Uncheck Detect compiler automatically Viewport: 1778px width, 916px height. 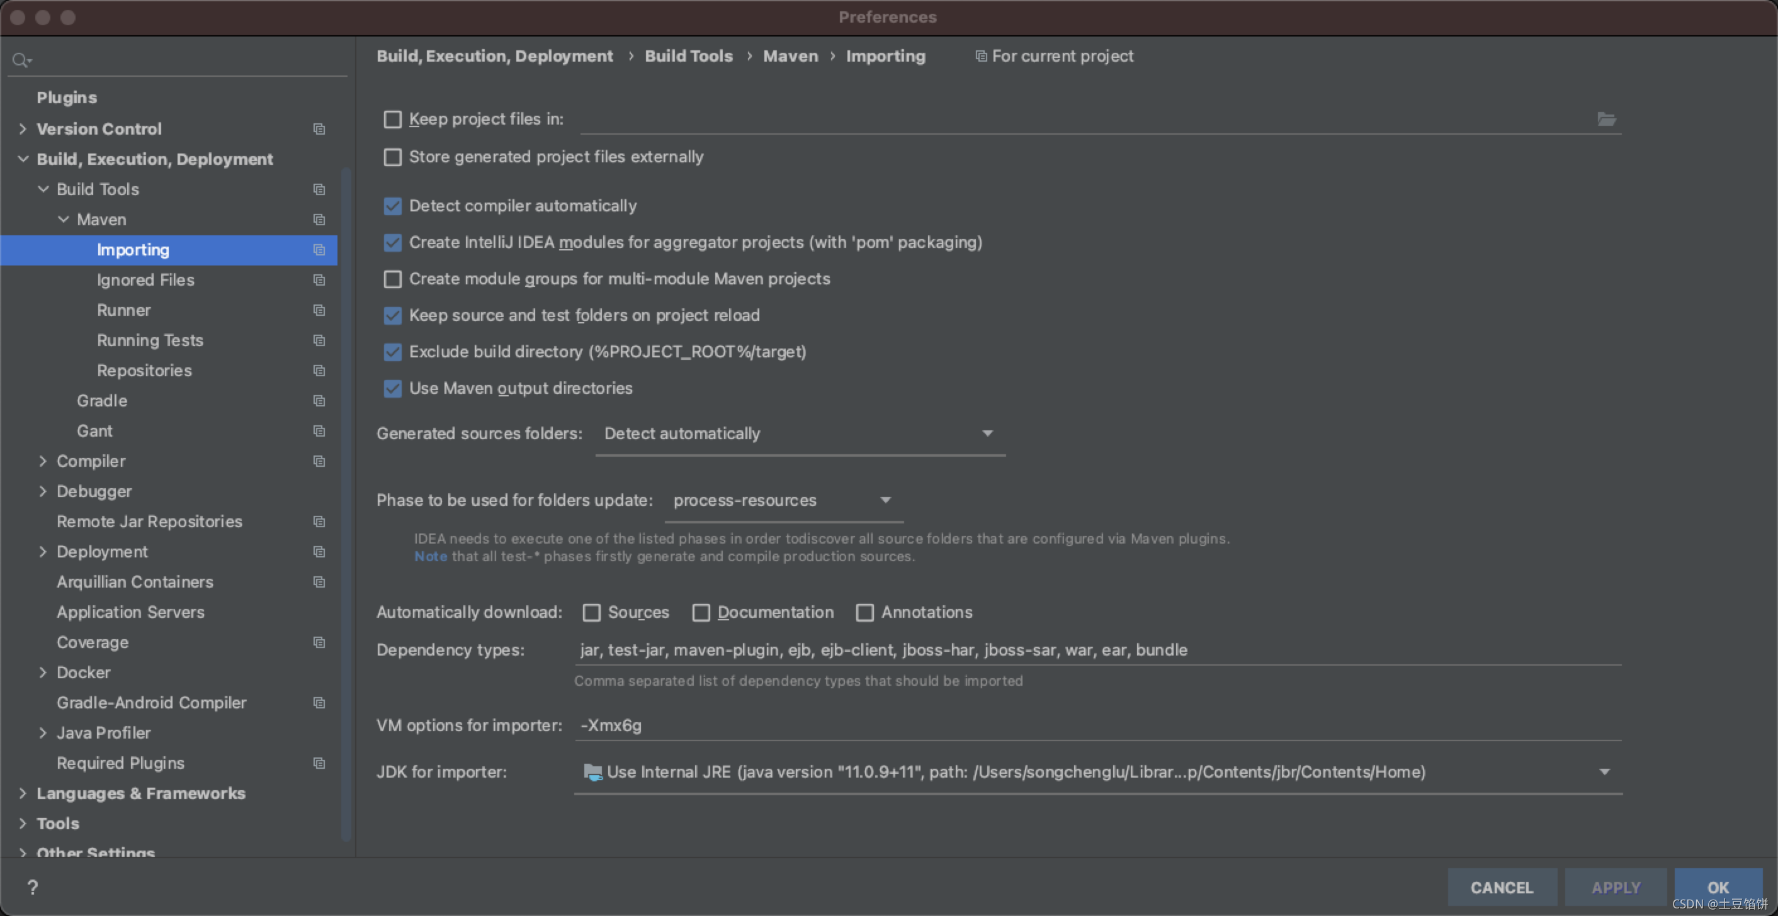point(393,206)
